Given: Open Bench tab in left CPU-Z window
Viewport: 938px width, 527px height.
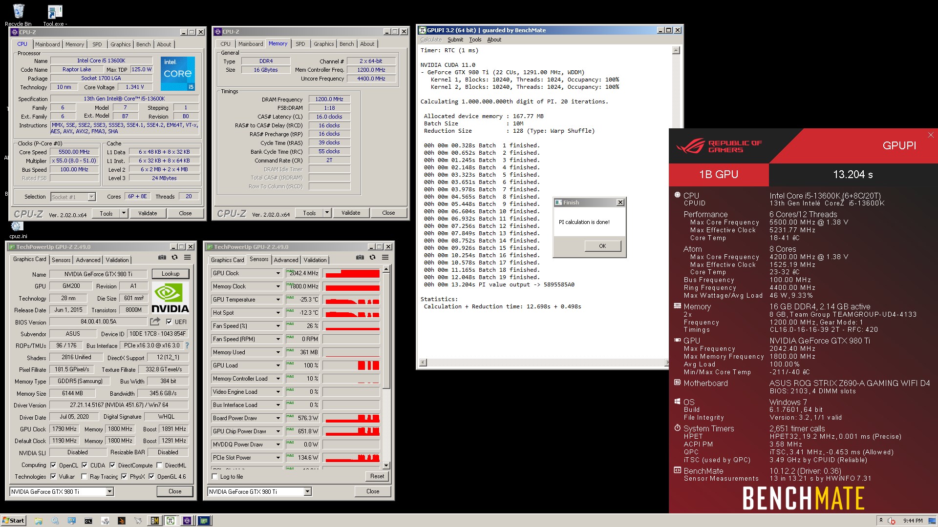Looking at the screenshot, I should pyautogui.click(x=143, y=44).
